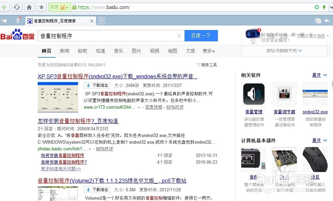Clear search text with the X icon

[179, 36]
